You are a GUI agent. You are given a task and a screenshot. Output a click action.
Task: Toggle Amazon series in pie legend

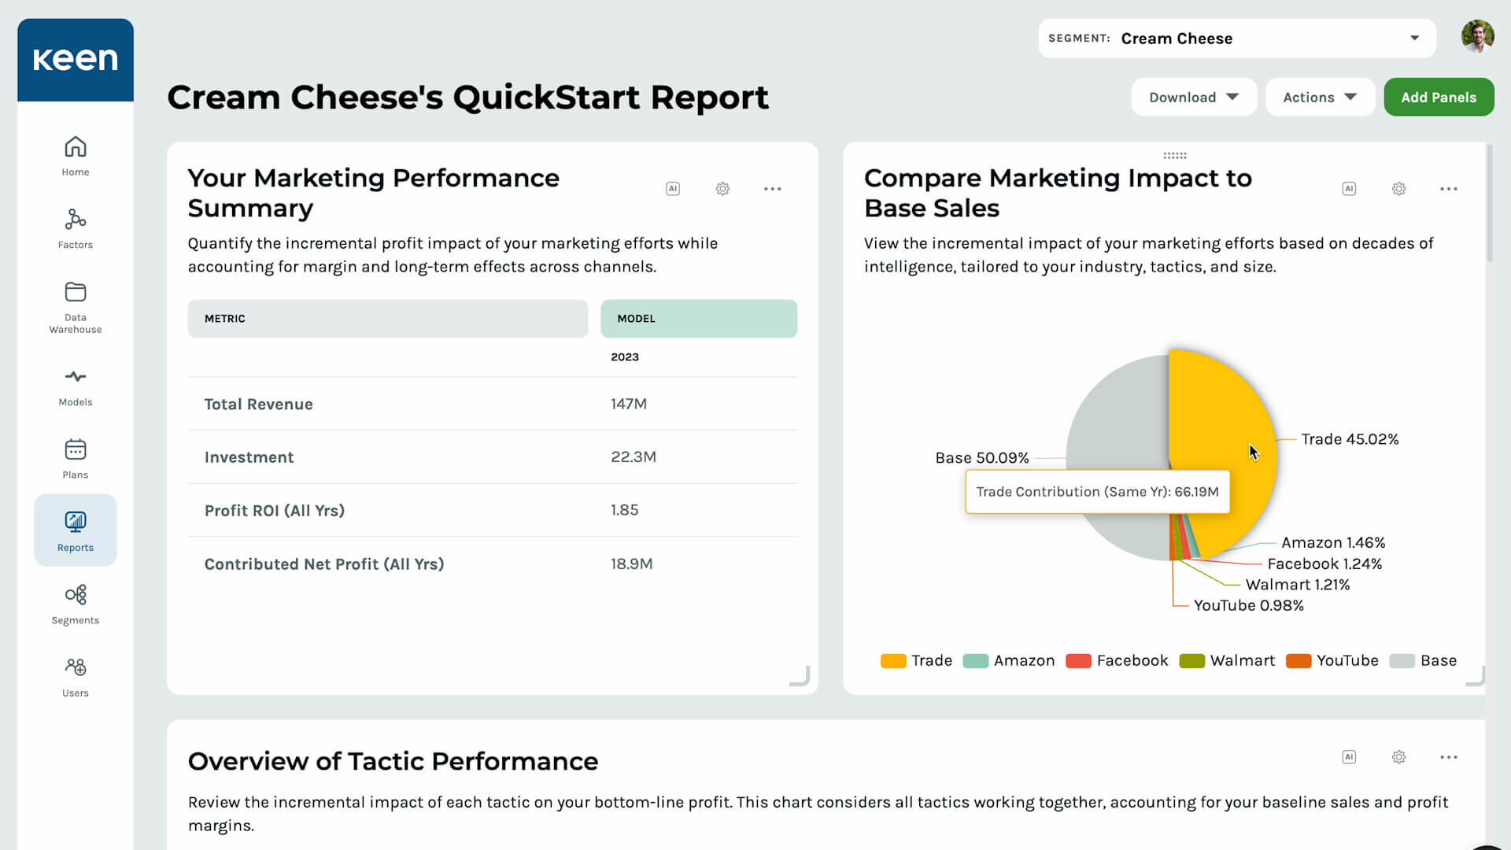click(x=1009, y=661)
